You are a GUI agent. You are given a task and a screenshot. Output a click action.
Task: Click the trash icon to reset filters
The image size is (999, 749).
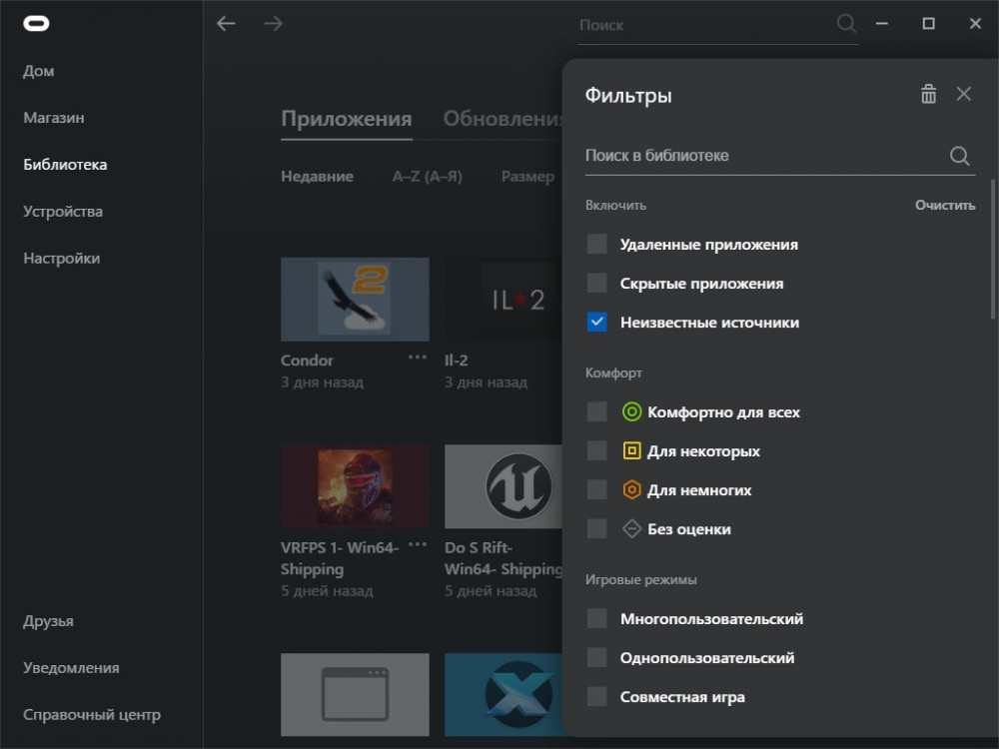point(928,94)
